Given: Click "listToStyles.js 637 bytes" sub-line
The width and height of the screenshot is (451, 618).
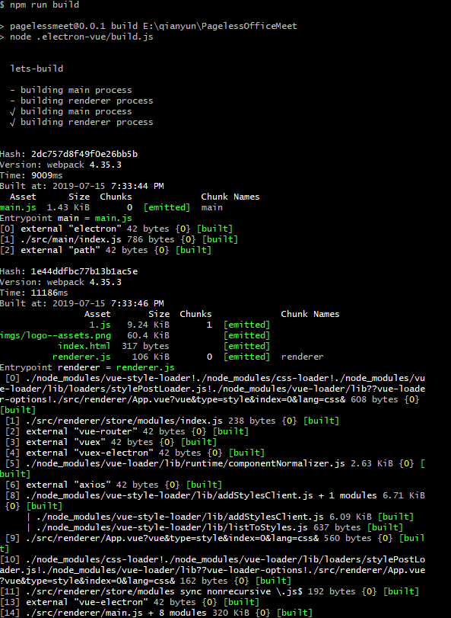Looking at the screenshot, I should [x=214, y=527].
